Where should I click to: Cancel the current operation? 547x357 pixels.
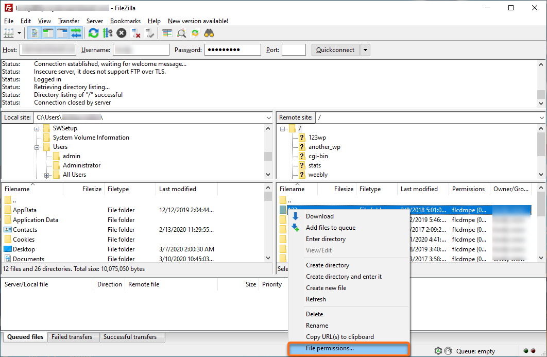click(121, 32)
